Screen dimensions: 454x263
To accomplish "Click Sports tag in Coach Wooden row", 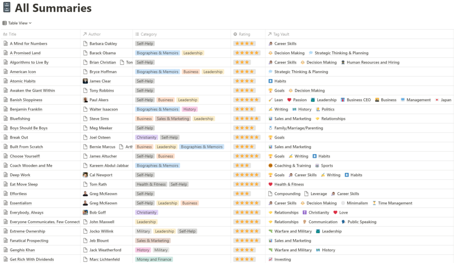I will pyautogui.click(x=327, y=166).
